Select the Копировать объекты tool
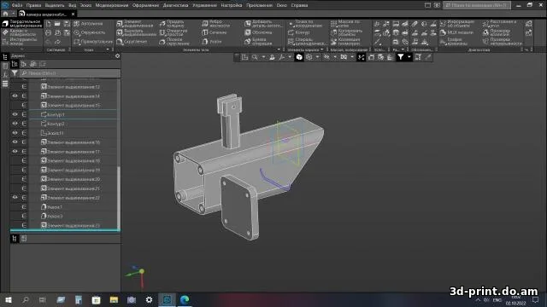The width and height of the screenshot is (547, 307). (346, 32)
